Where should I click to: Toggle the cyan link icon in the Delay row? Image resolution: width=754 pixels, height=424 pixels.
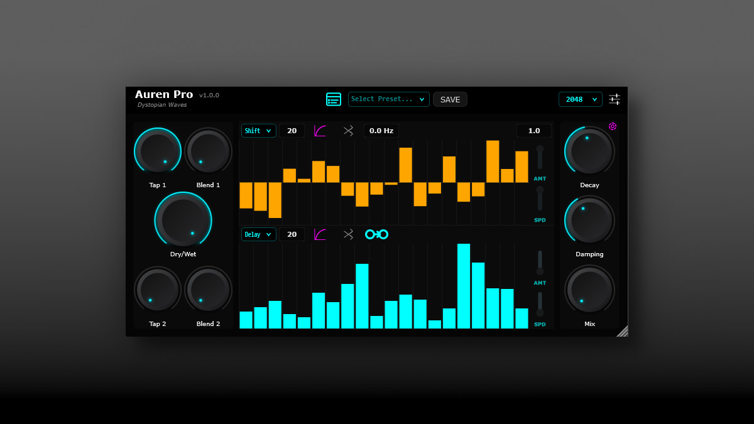click(377, 234)
